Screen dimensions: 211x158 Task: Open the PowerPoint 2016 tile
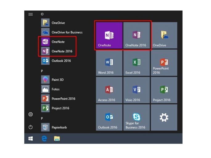coord(164,63)
